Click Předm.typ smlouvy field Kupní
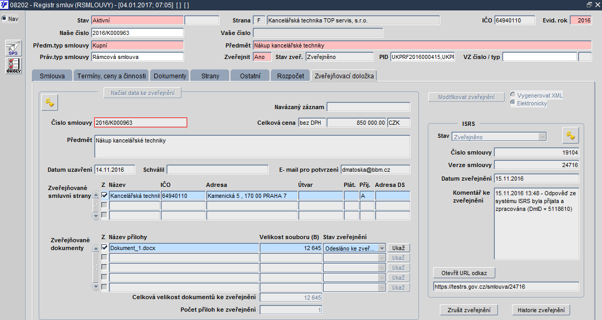602x320 pixels. click(x=138, y=45)
